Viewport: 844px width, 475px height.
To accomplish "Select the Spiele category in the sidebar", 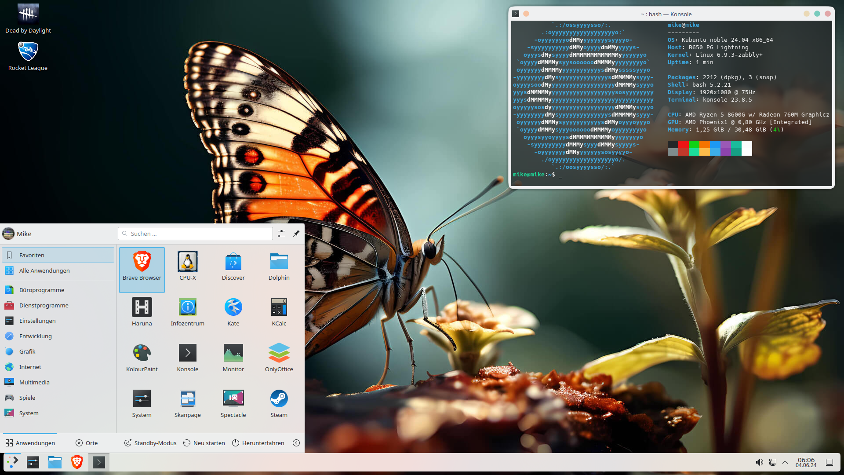I will point(27,397).
